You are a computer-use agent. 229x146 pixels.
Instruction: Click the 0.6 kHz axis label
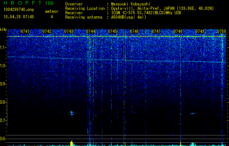pyautogui.click(x=3, y=139)
